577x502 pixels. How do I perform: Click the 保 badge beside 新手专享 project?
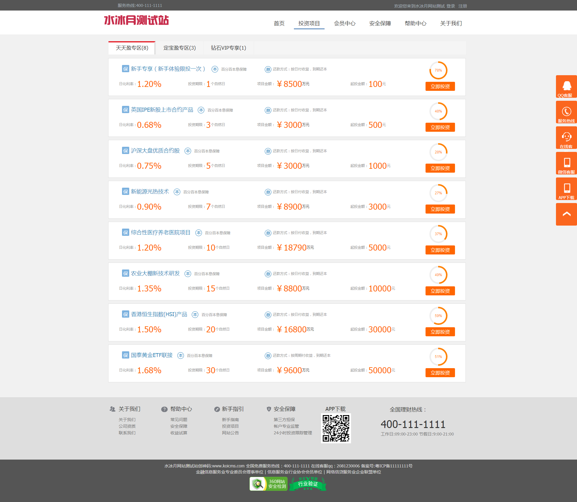[x=125, y=69]
